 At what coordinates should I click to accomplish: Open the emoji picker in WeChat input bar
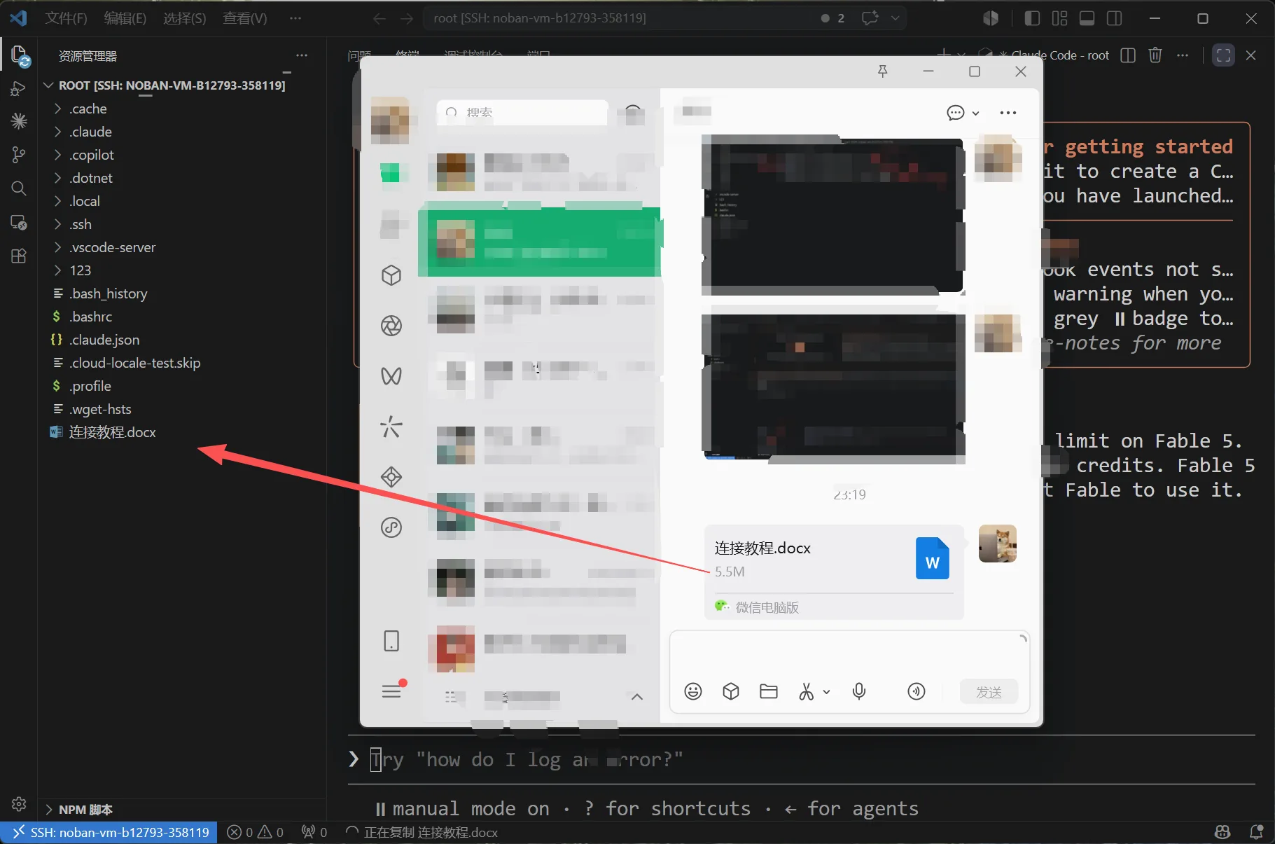tap(693, 692)
